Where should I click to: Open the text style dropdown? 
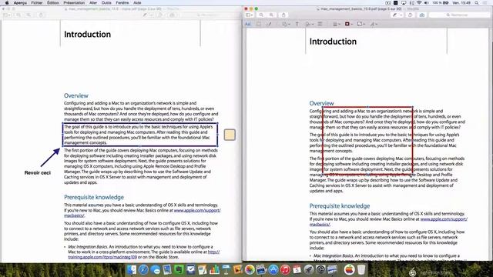point(374,24)
